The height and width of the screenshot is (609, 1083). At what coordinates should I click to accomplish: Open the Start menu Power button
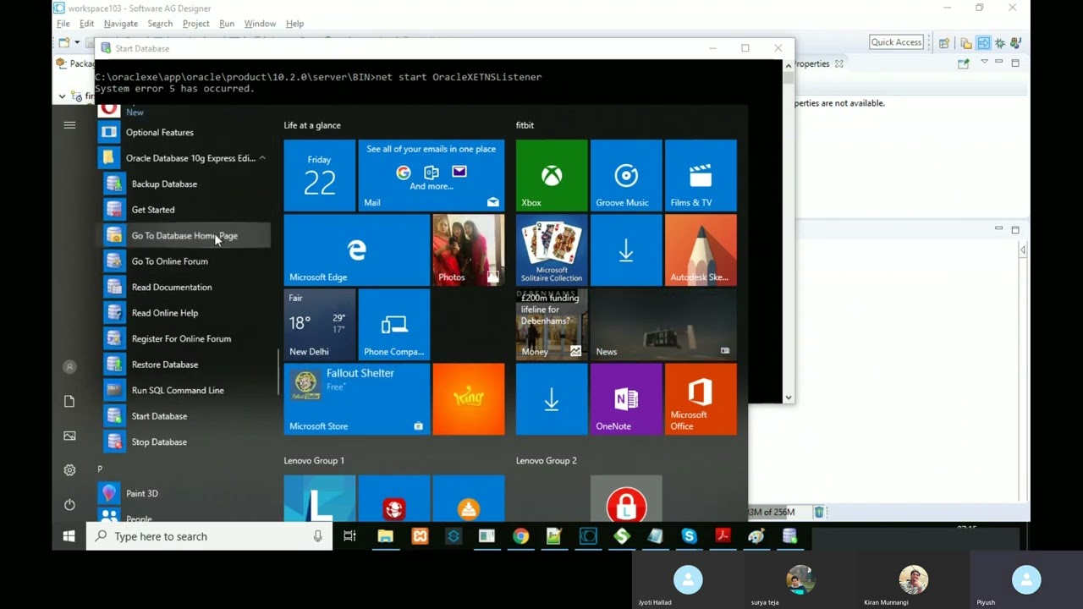tap(69, 505)
